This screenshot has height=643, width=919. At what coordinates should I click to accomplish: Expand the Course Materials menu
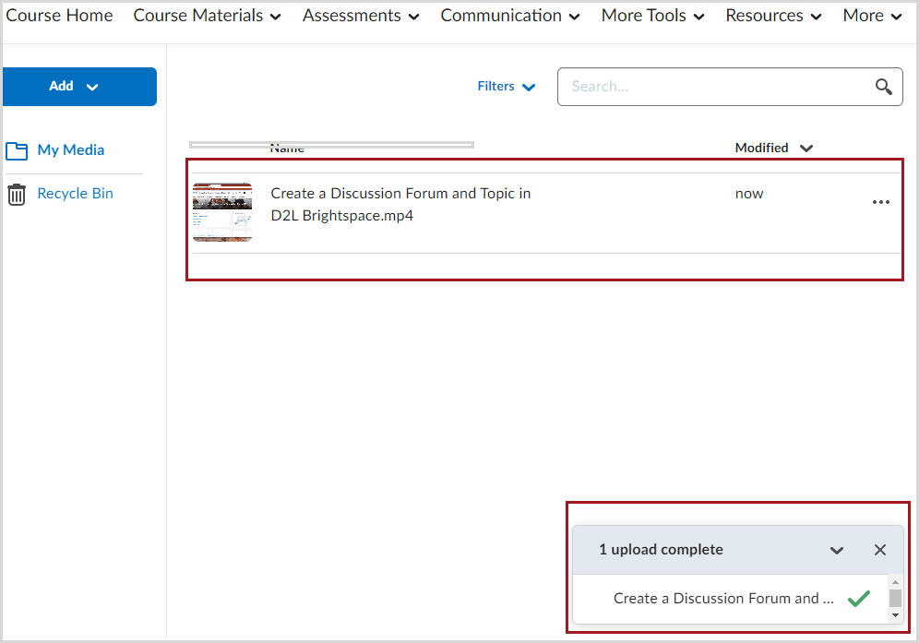pyautogui.click(x=207, y=16)
